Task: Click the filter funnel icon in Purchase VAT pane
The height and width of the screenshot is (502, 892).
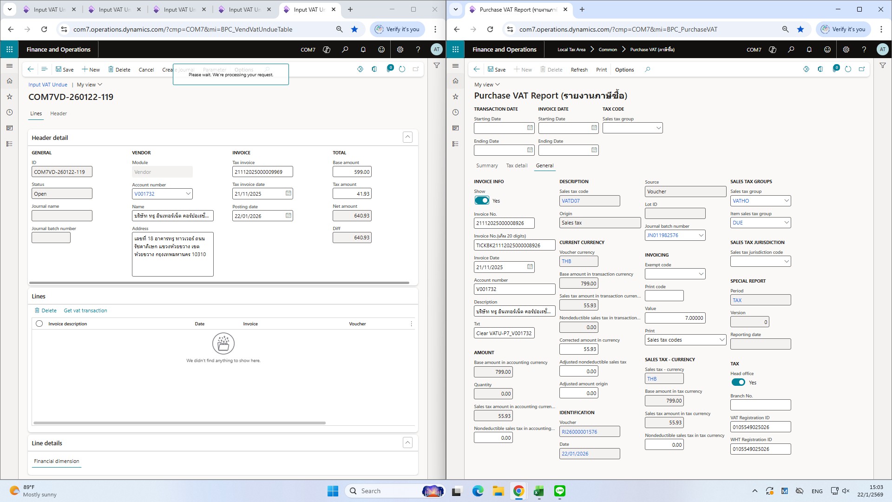Action: tap(882, 66)
